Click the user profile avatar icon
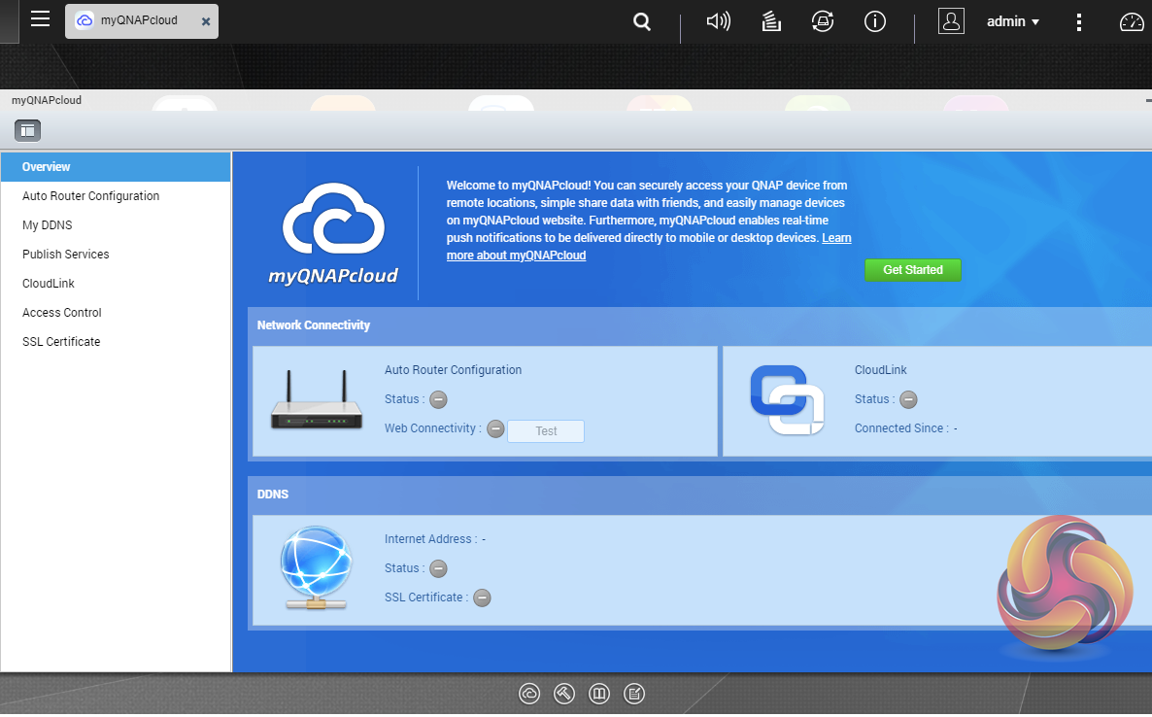This screenshot has width=1152, height=717. 951,21
